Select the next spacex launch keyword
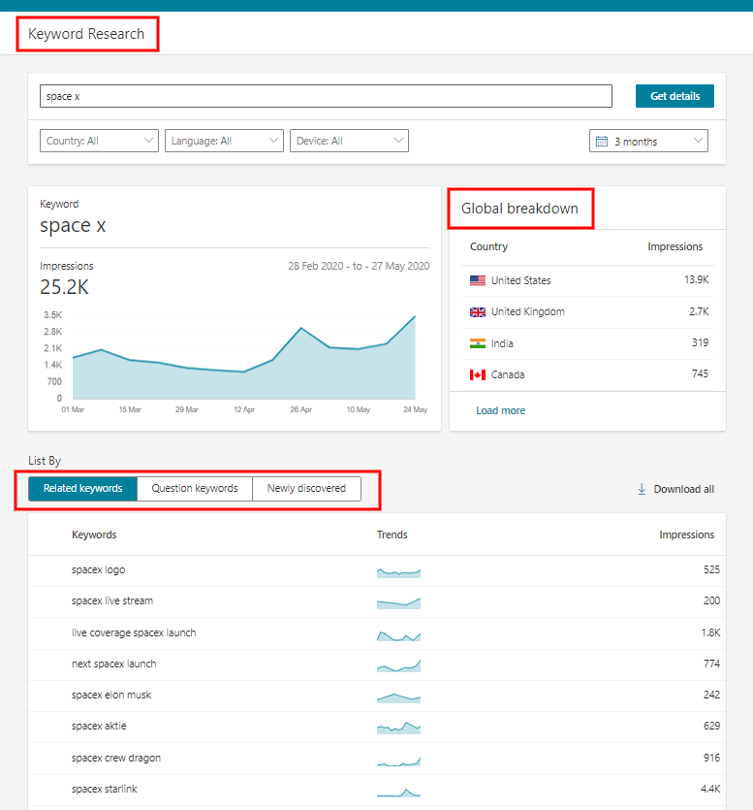 [x=113, y=664]
